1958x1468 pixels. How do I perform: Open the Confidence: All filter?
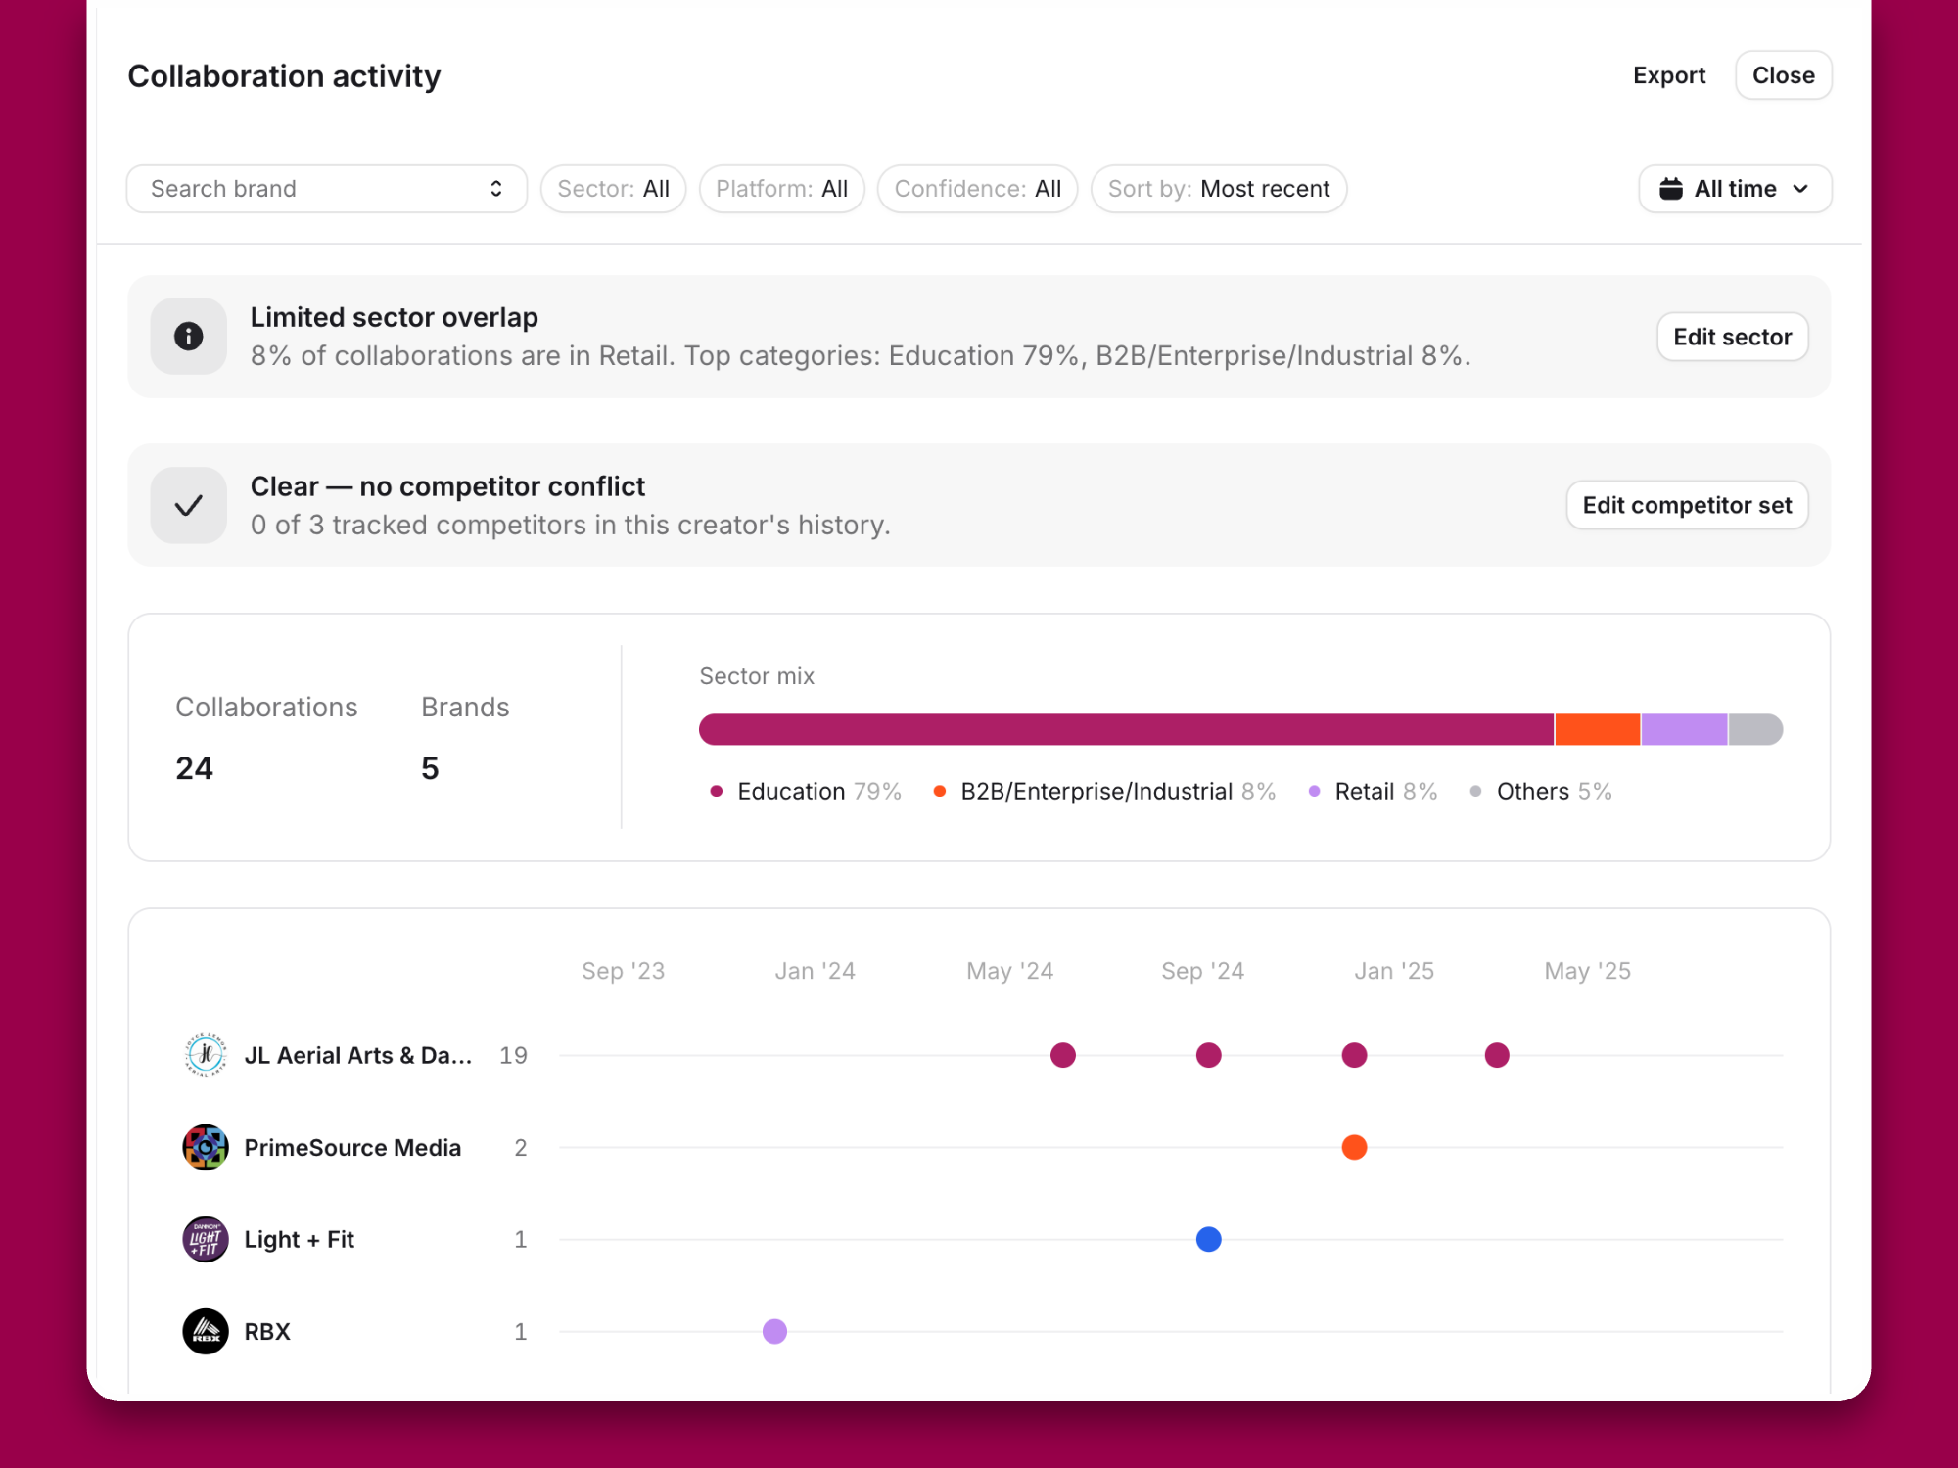tap(978, 189)
